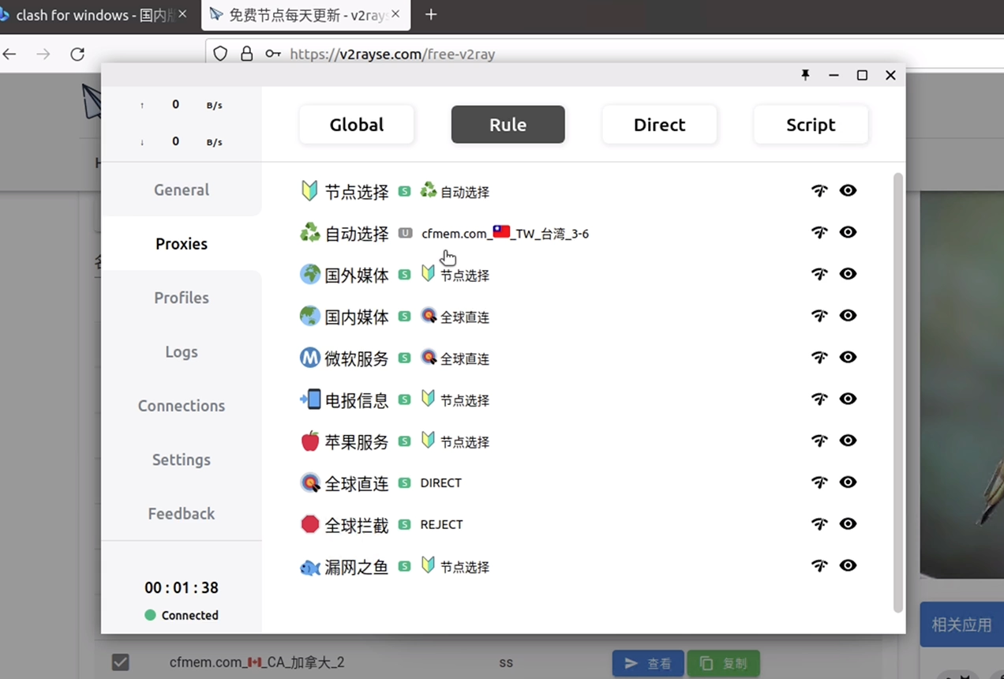Hide the 全球拦截 group via eye icon
This screenshot has height=679, width=1004.
pos(848,523)
